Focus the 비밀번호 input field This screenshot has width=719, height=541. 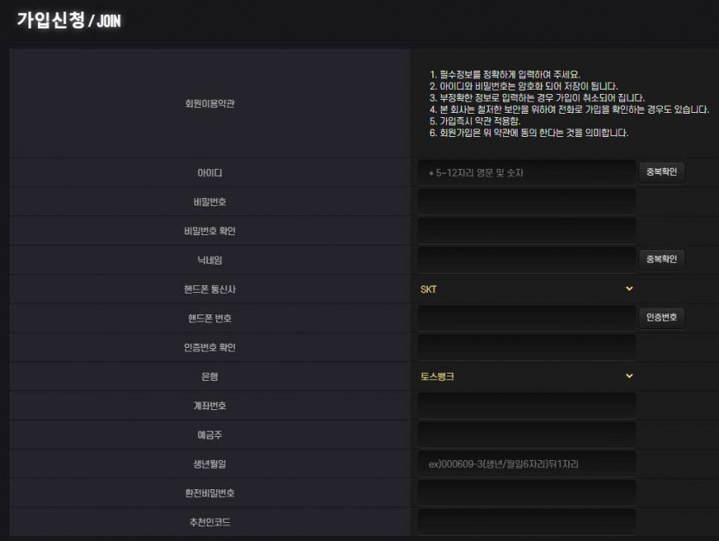click(526, 202)
